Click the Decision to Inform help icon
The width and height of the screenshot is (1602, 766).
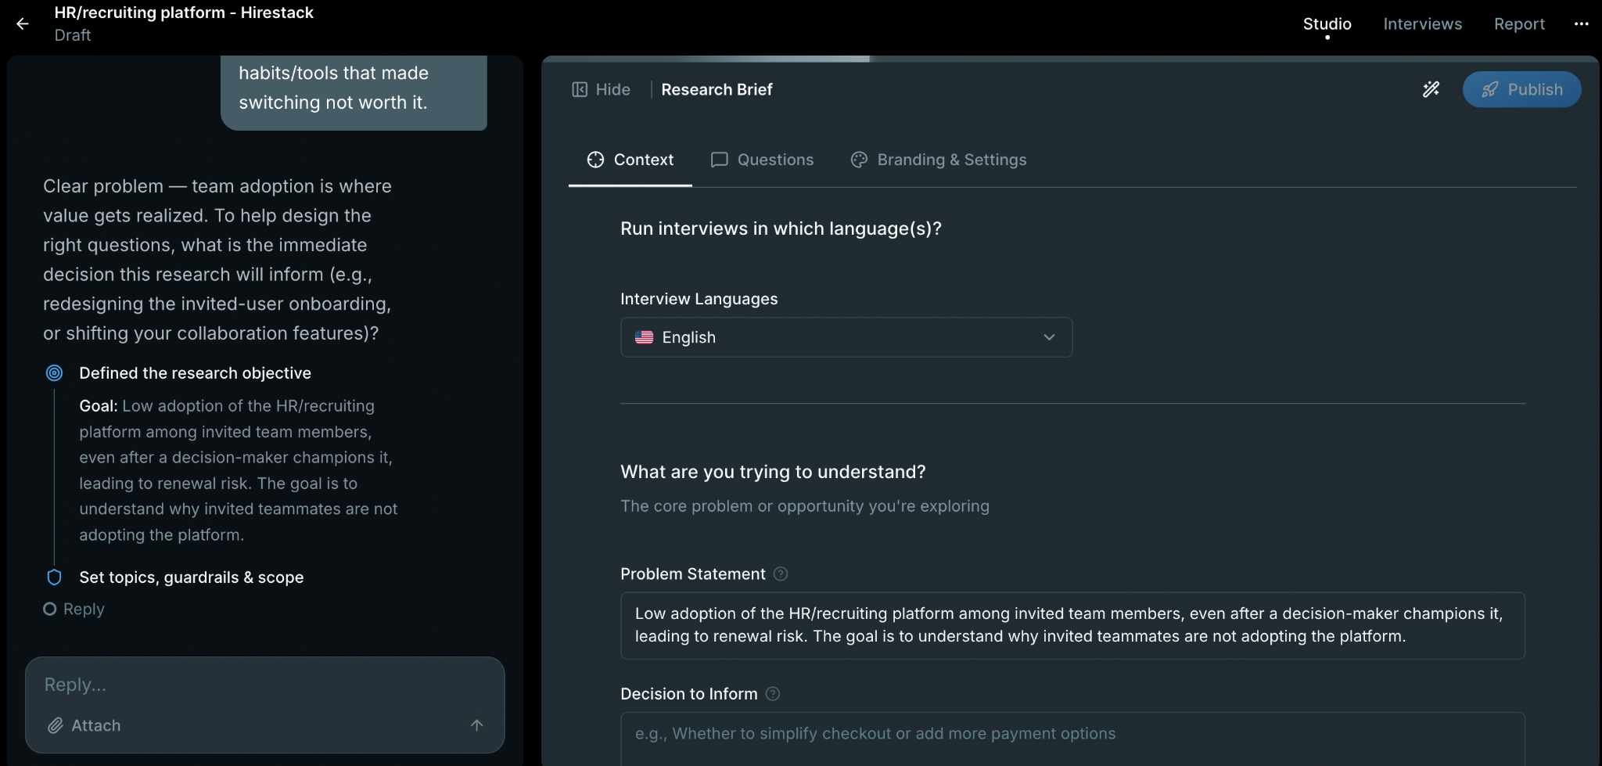click(773, 694)
